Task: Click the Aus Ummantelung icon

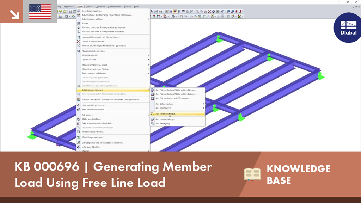Action: 152,119
